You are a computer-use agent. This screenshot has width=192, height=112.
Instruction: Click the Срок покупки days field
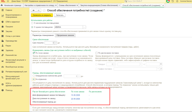[49, 43]
